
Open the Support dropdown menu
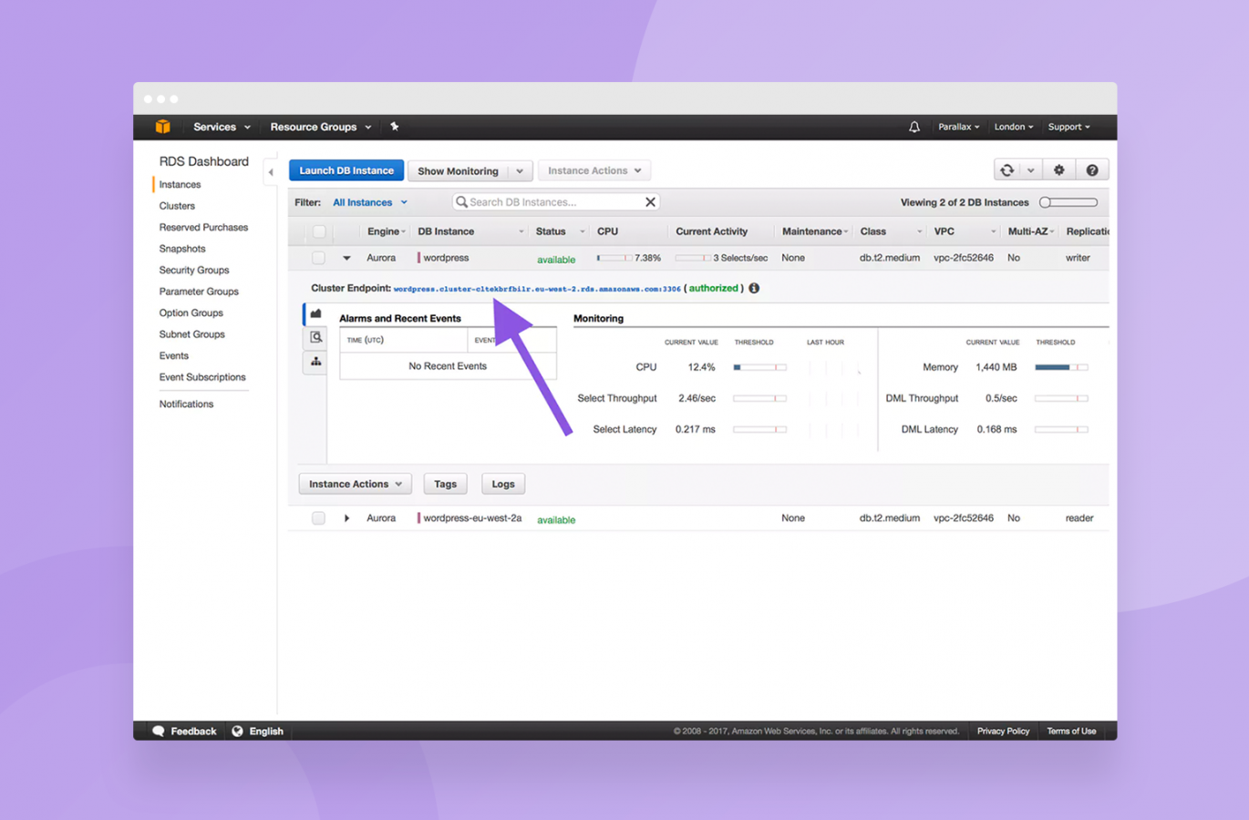(x=1068, y=127)
